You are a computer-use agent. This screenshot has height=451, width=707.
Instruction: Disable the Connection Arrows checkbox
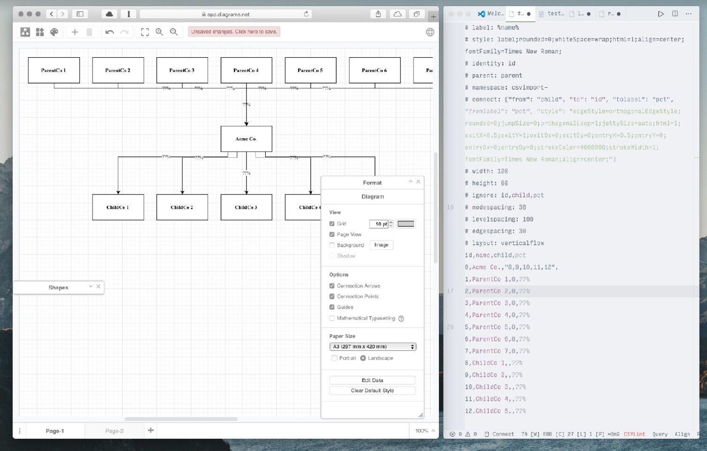(332, 286)
